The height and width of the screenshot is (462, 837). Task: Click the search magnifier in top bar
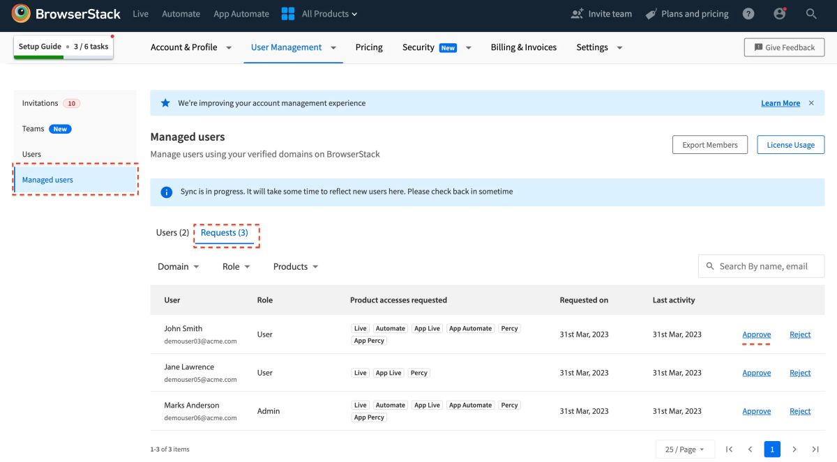coord(811,13)
